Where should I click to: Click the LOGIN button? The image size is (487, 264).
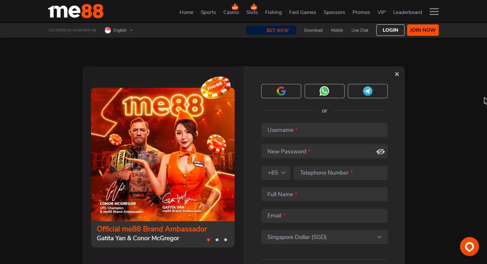click(390, 30)
